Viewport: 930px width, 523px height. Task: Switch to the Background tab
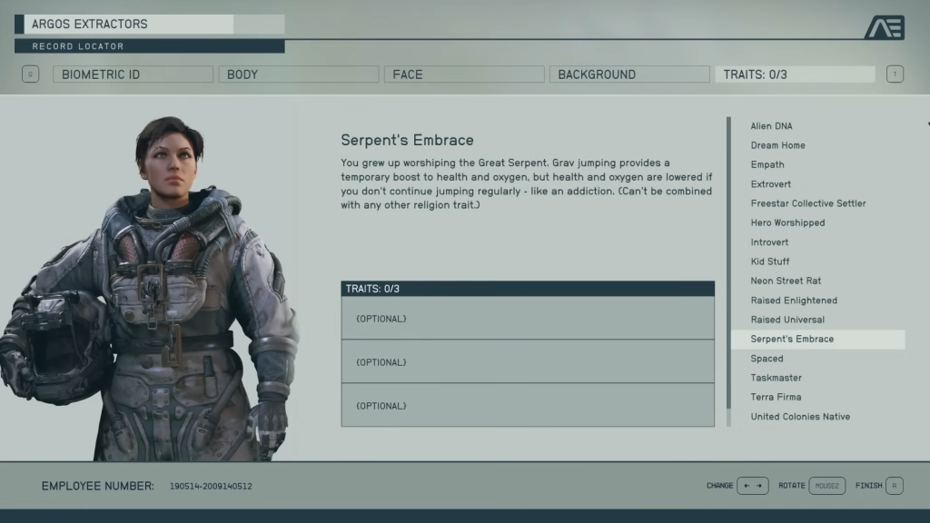pos(630,74)
